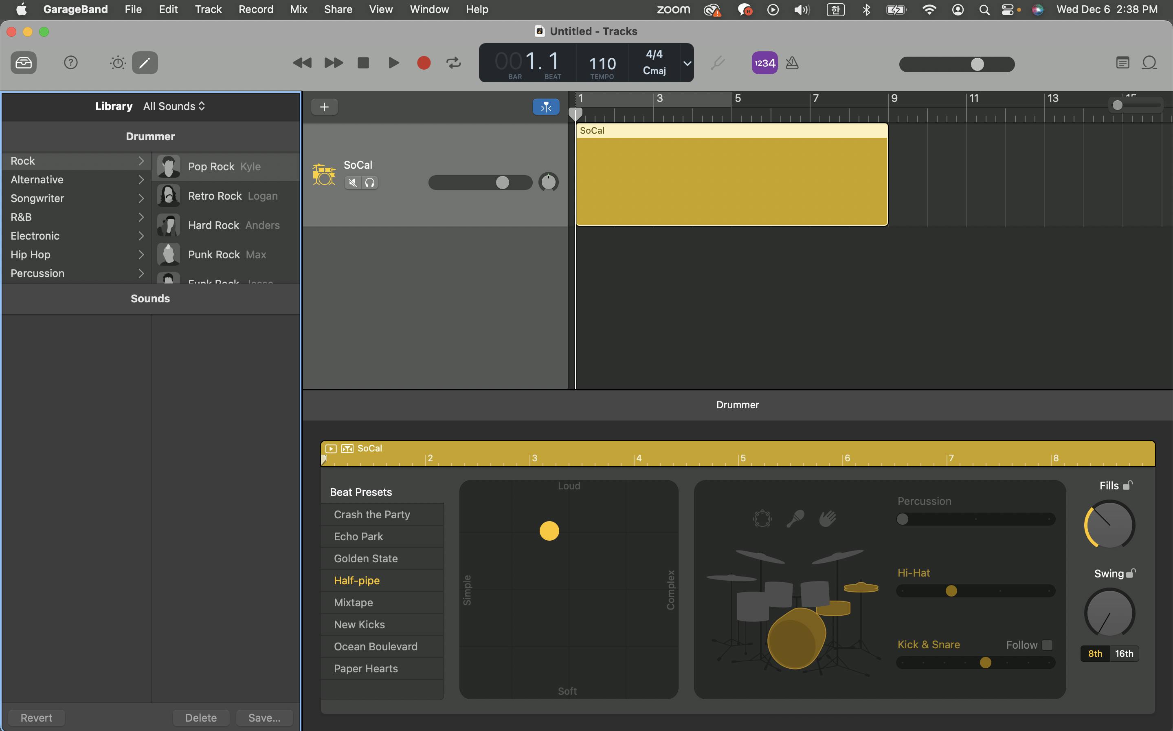Image resolution: width=1173 pixels, height=731 pixels.
Task: Click the Fast Forward button
Action: coord(333,63)
